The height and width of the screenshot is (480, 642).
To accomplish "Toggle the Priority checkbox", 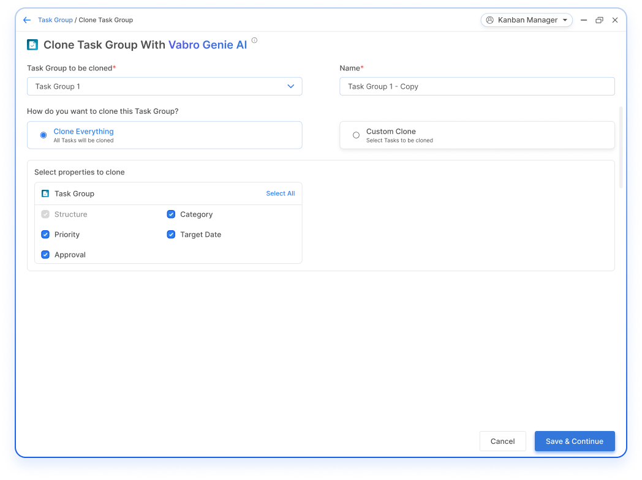I will (x=45, y=234).
